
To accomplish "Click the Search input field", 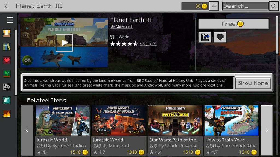I will [246, 6].
